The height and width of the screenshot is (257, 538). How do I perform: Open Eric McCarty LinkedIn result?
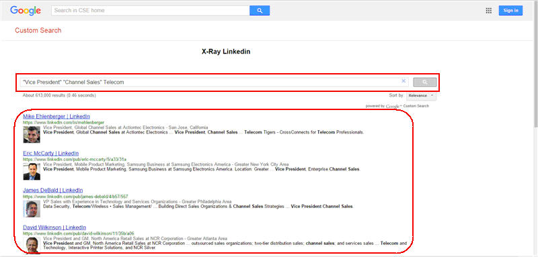click(x=51, y=153)
